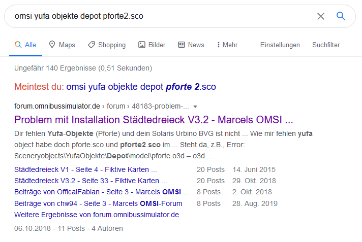
Task: Click inside the search query input field
Action: point(153,16)
